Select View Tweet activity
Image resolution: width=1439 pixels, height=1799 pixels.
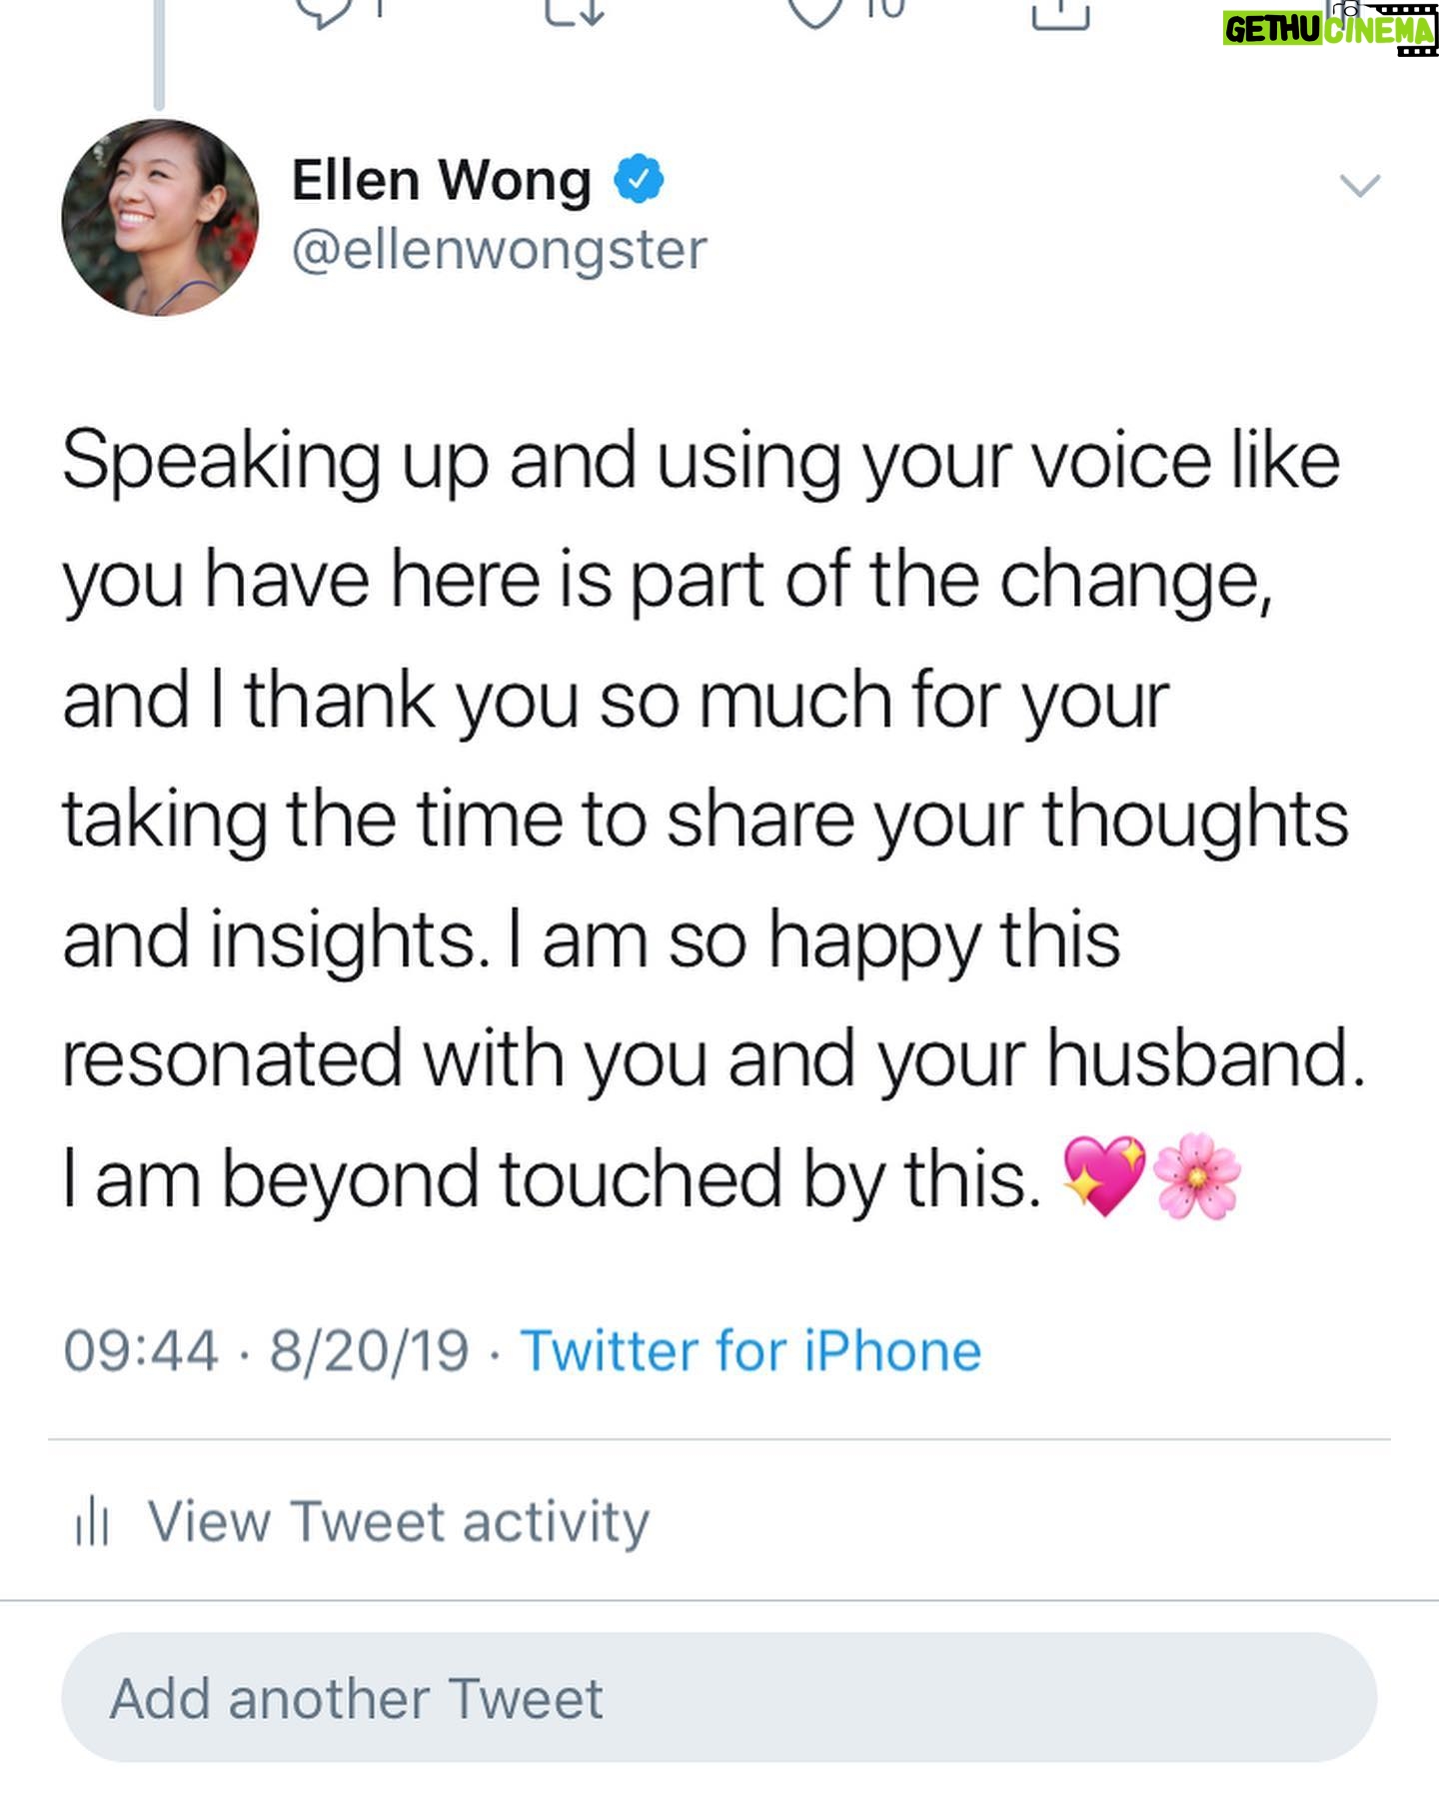pos(399,1522)
